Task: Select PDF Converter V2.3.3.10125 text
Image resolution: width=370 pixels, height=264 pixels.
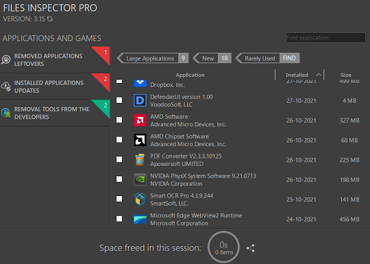Action: click(x=186, y=156)
